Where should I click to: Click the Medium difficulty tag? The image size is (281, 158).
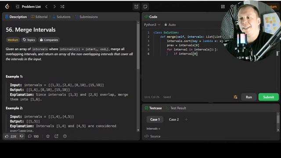point(13,40)
